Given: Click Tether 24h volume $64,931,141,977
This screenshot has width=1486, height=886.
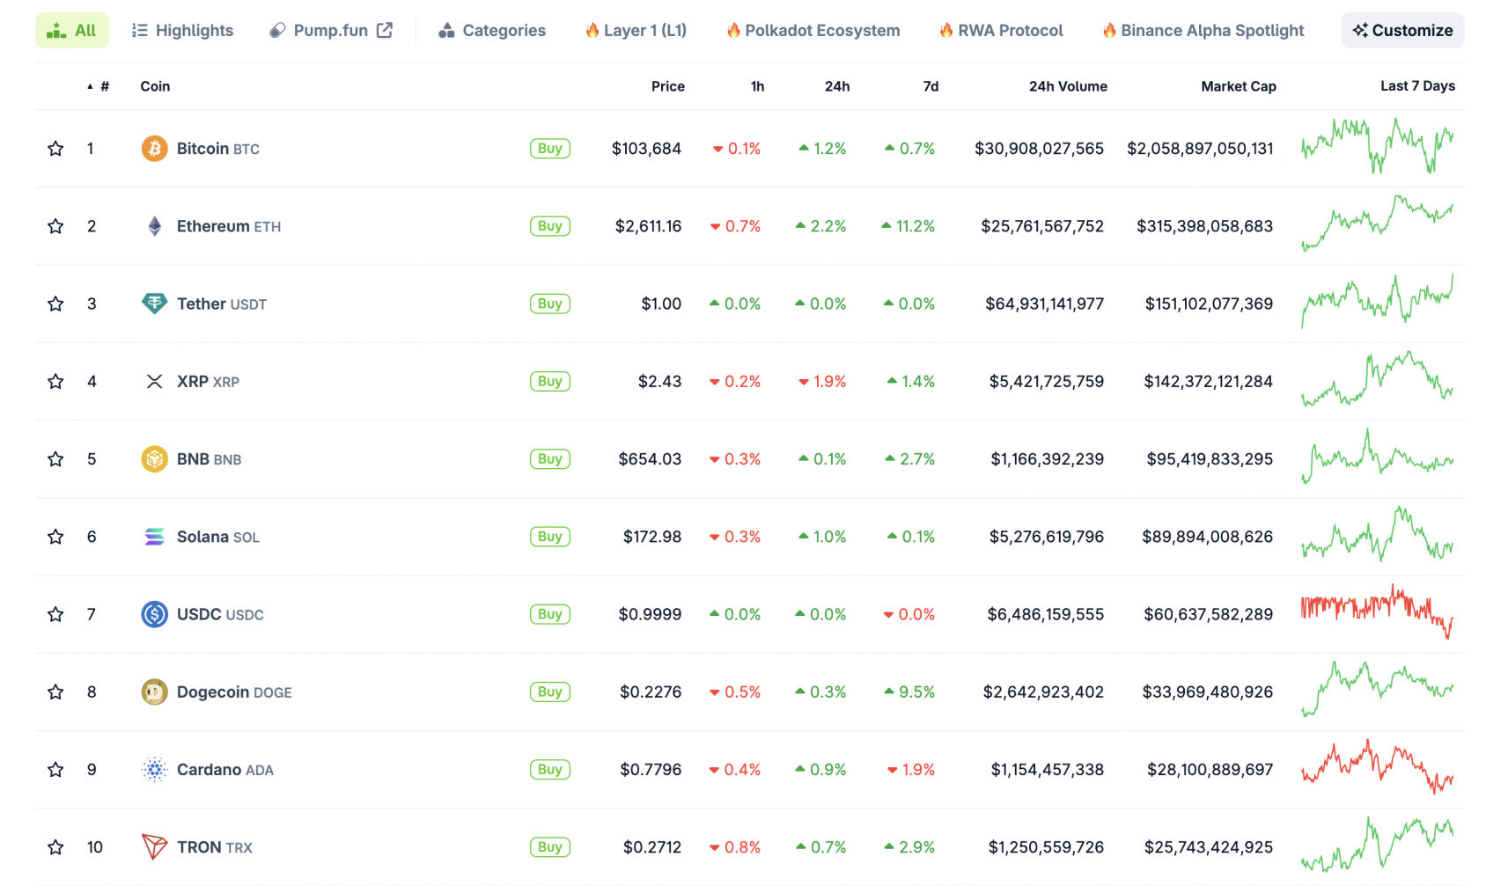Looking at the screenshot, I should tap(1044, 304).
